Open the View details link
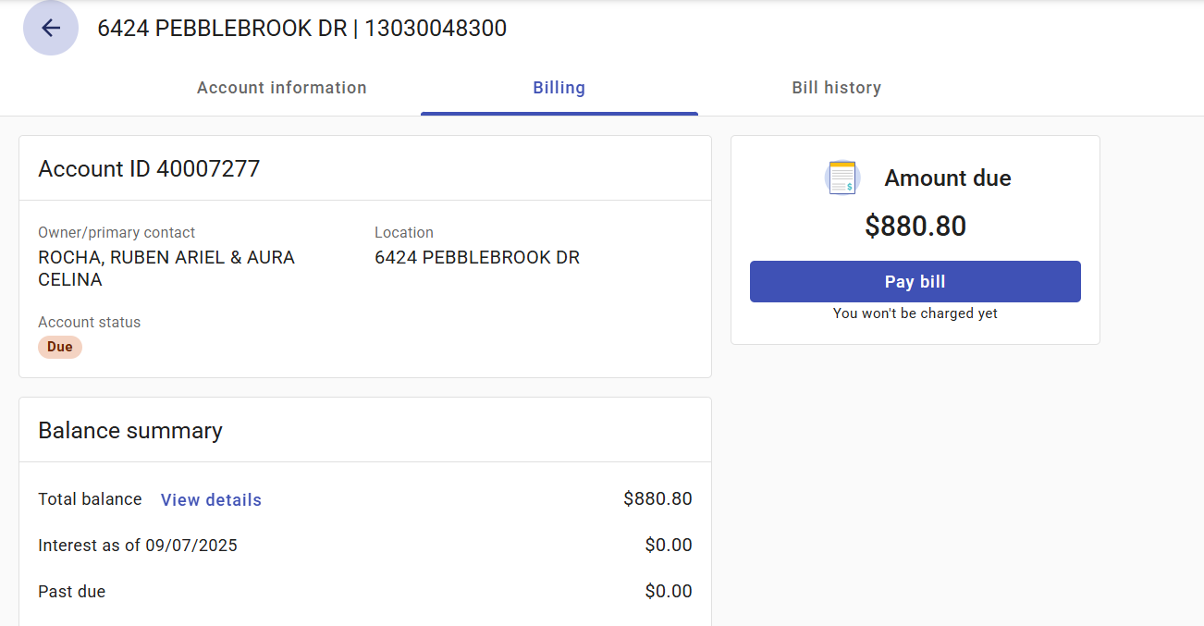Image resolution: width=1204 pixels, height=626 pixels. pyautogui.click(x=211, y=499)
